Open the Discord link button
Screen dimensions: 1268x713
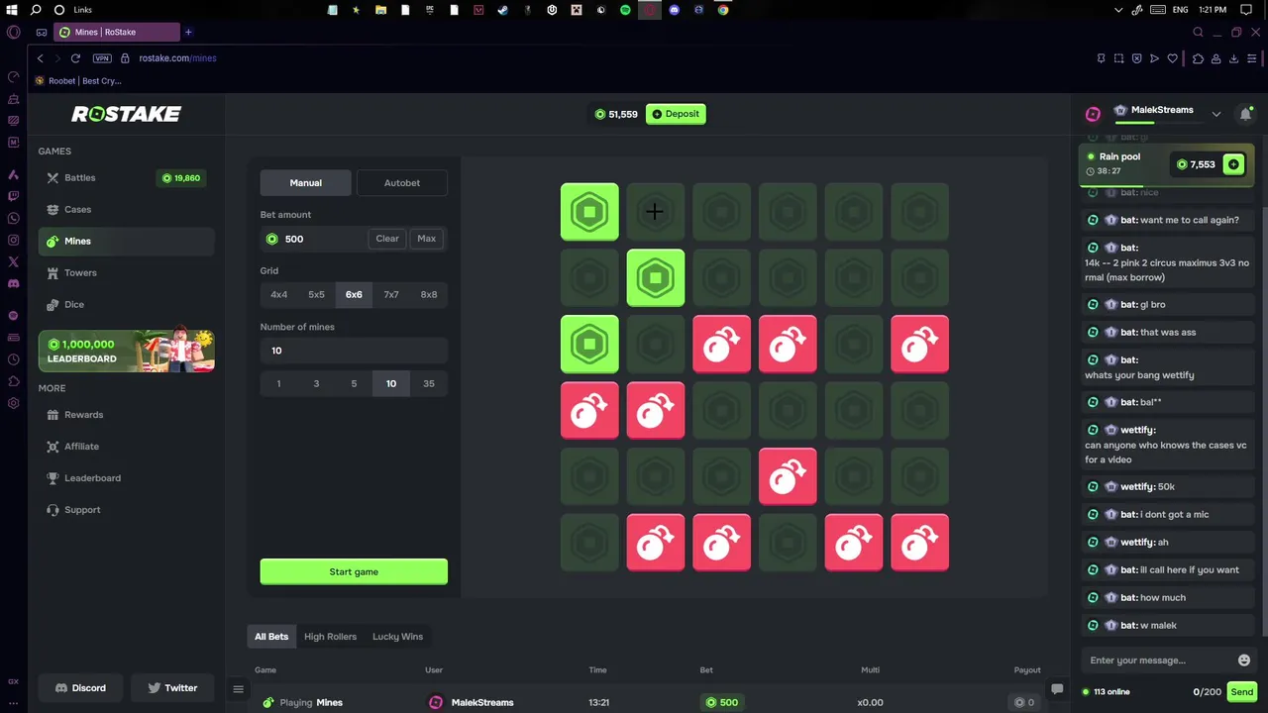[80, 688]
